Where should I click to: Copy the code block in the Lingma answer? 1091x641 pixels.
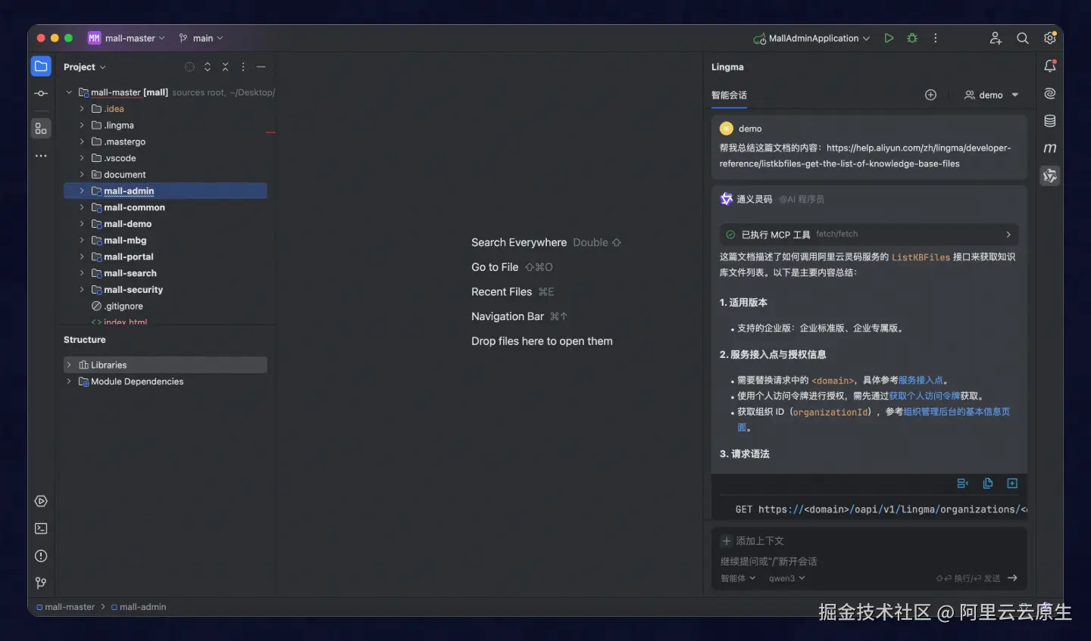(x=988, y=484)
